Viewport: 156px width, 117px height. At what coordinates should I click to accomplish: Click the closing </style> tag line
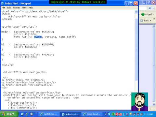[7, 65]
